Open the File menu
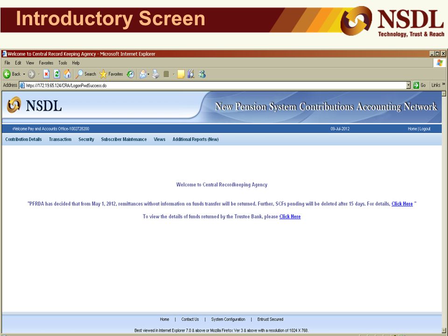Viewport: 448px width, 336px height. (x=7, y=63)
